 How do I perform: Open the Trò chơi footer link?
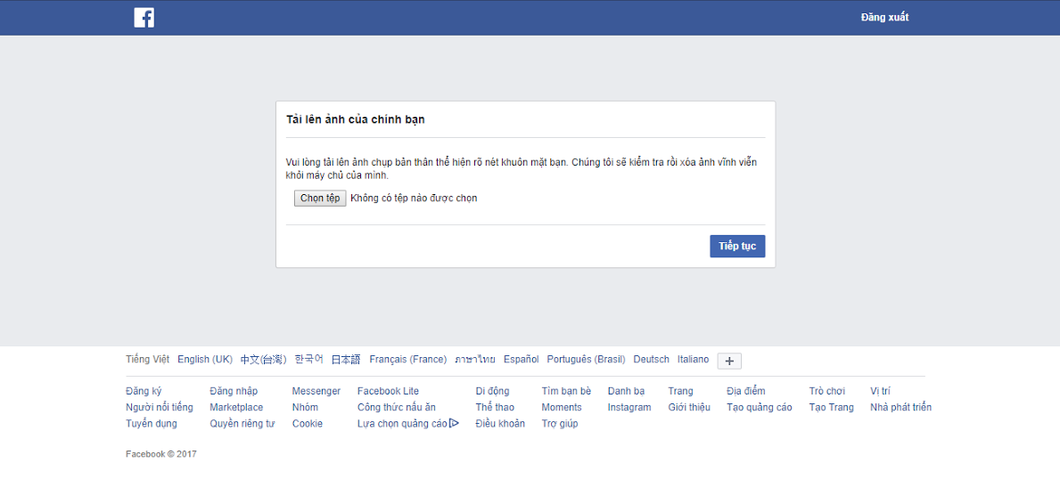coord(826,391)
